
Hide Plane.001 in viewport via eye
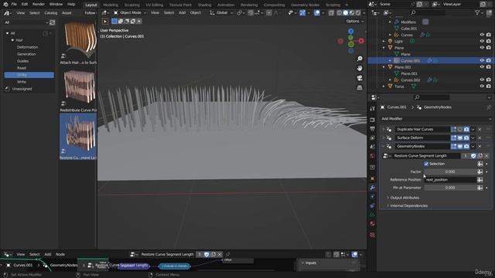click(x=482, y=67)
